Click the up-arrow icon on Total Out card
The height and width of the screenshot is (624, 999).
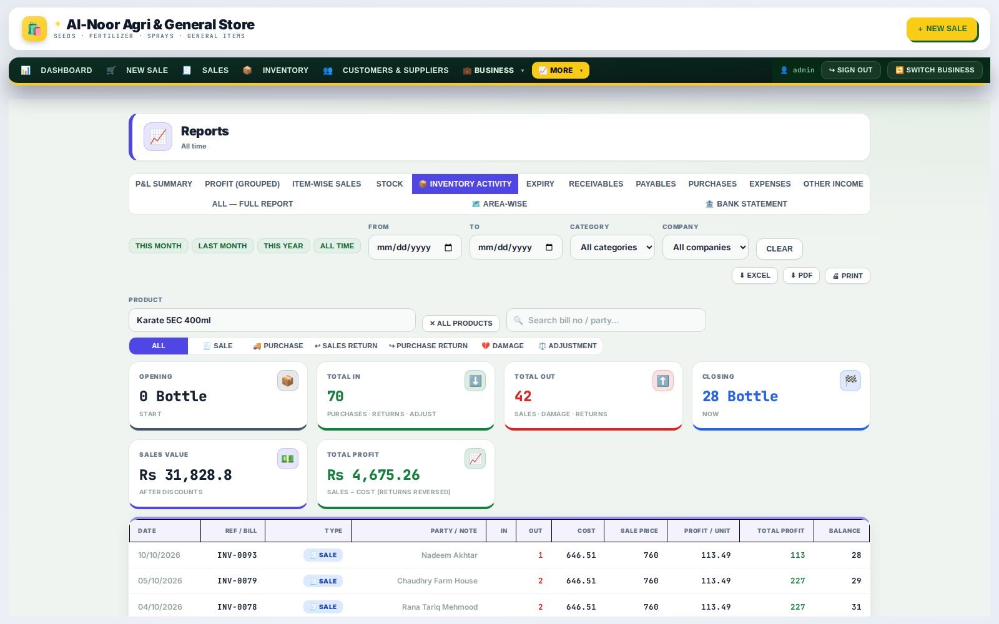click(663, 381)
